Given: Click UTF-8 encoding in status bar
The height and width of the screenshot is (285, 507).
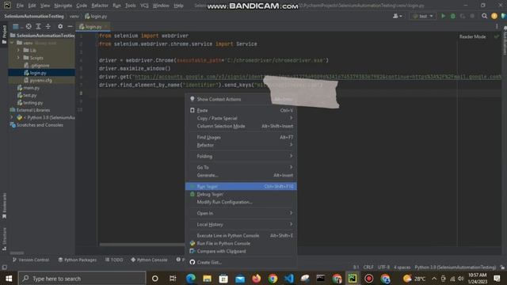Looking at the screenshot, I should point(383,268).
